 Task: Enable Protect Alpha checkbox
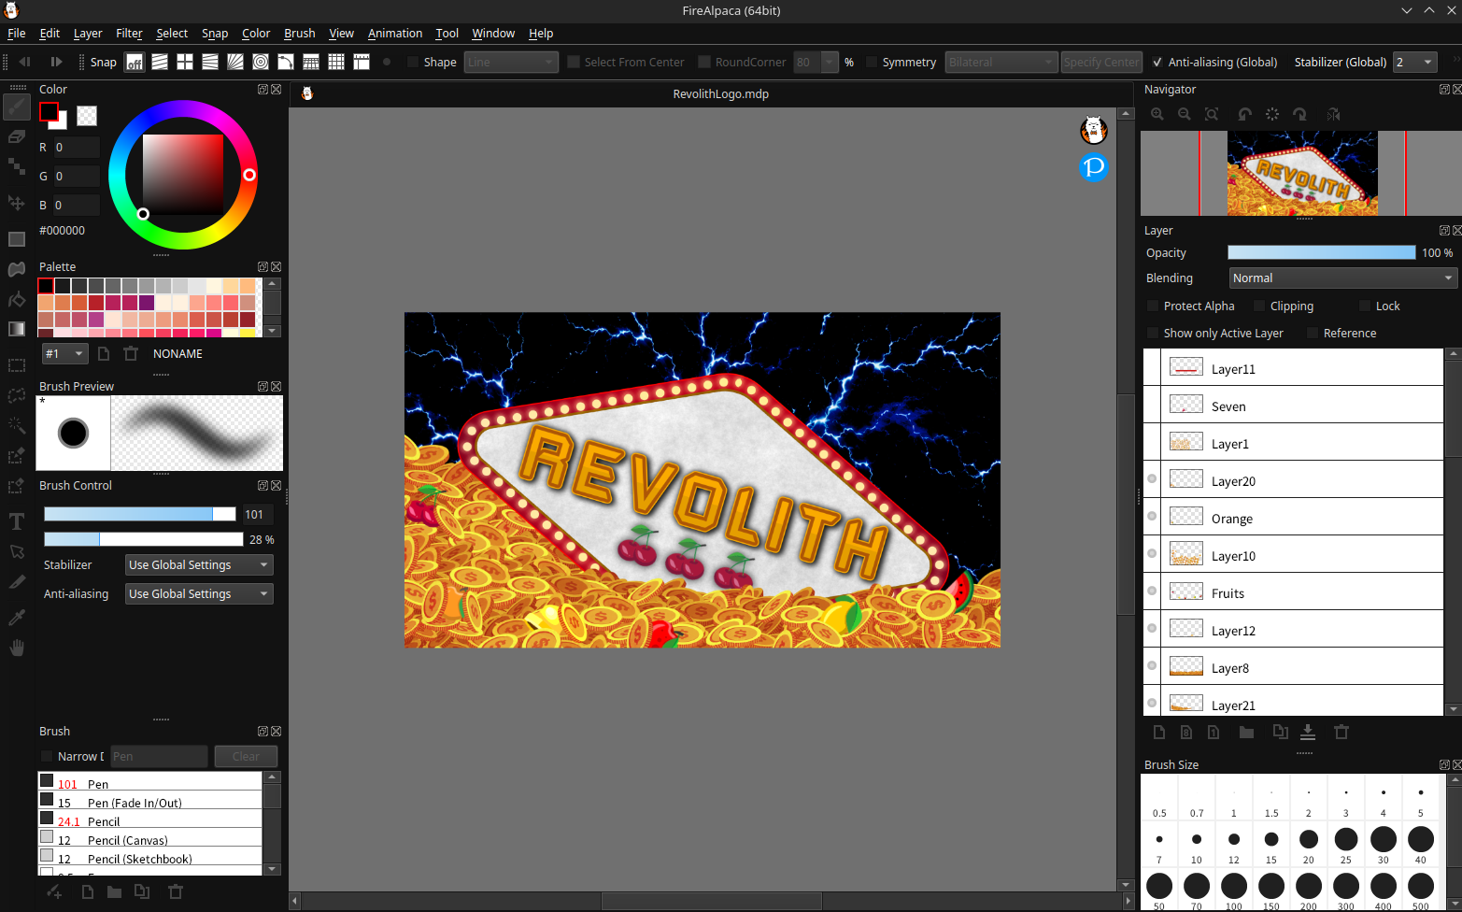pos(1153,306)
